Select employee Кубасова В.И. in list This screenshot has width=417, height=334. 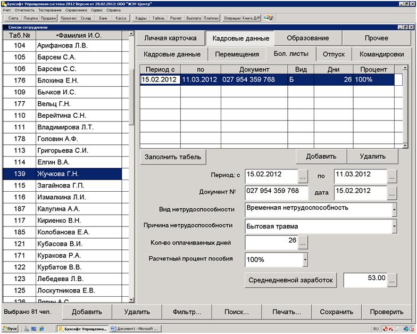pos(60,244)
